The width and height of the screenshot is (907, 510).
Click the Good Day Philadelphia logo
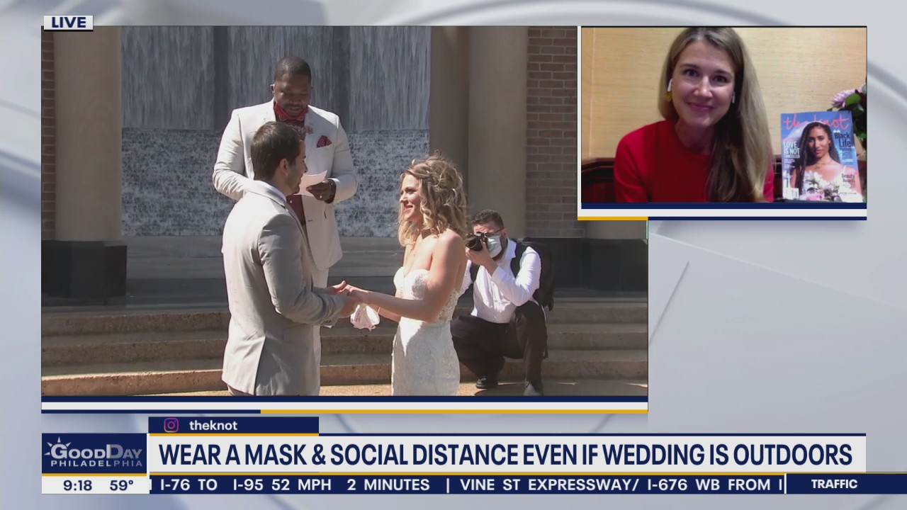[94, 454]
